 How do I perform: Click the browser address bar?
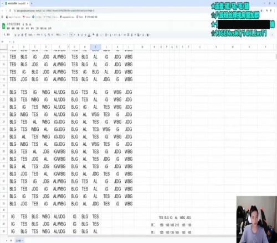pyautogui.click(x=55, y=10)
